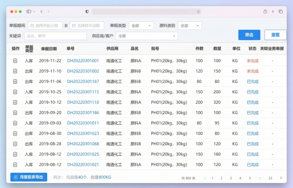Open order link DH20220301186
293x188 pixels.
[x=83, y=113]
